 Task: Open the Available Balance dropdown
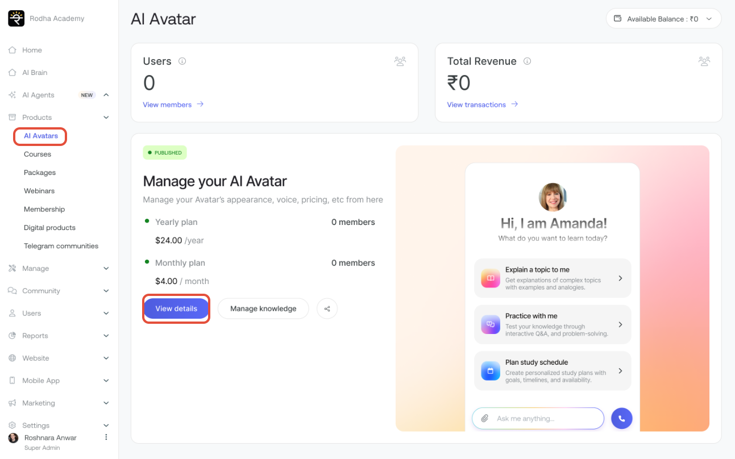663,19
